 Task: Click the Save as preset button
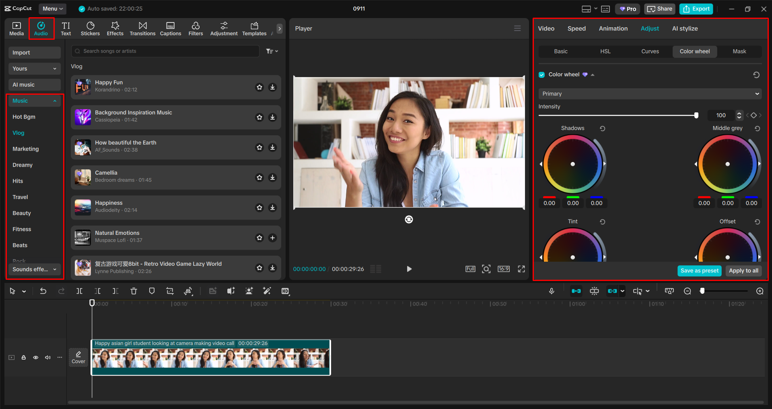(x=699, y=271)
